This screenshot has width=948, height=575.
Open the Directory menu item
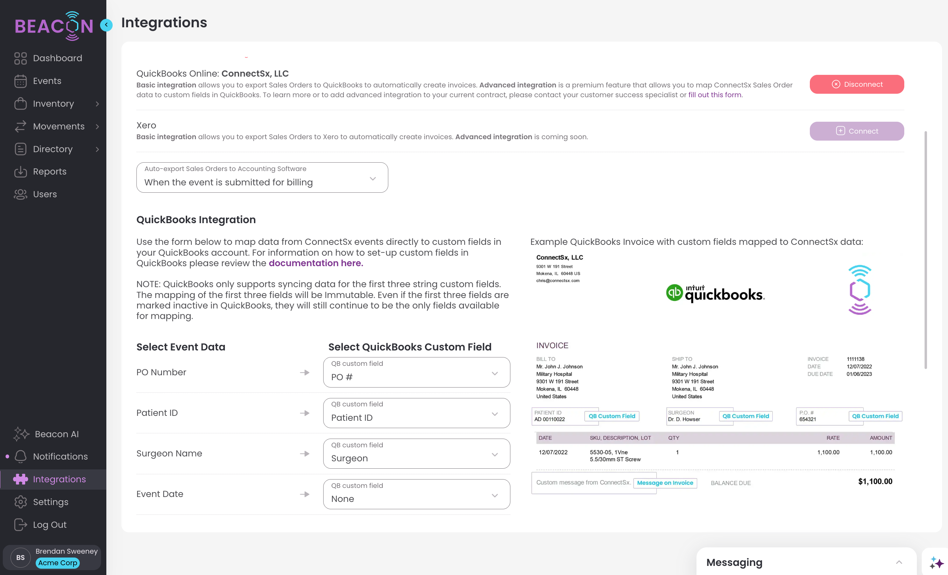click(x=53, y=149)
